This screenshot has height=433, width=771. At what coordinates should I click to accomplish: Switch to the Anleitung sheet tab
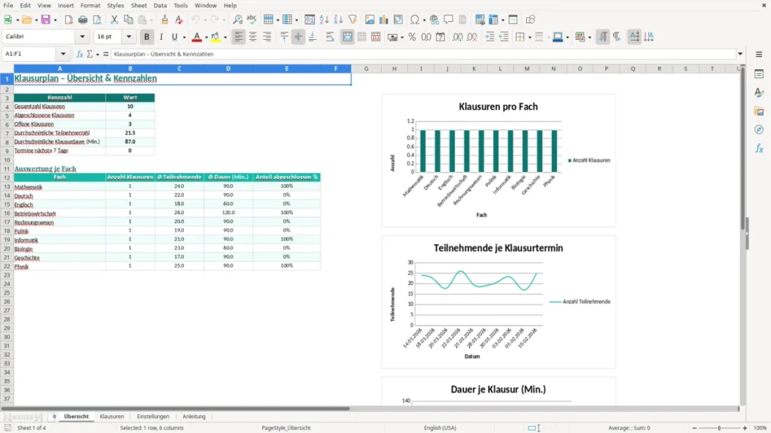click(194, 416)
